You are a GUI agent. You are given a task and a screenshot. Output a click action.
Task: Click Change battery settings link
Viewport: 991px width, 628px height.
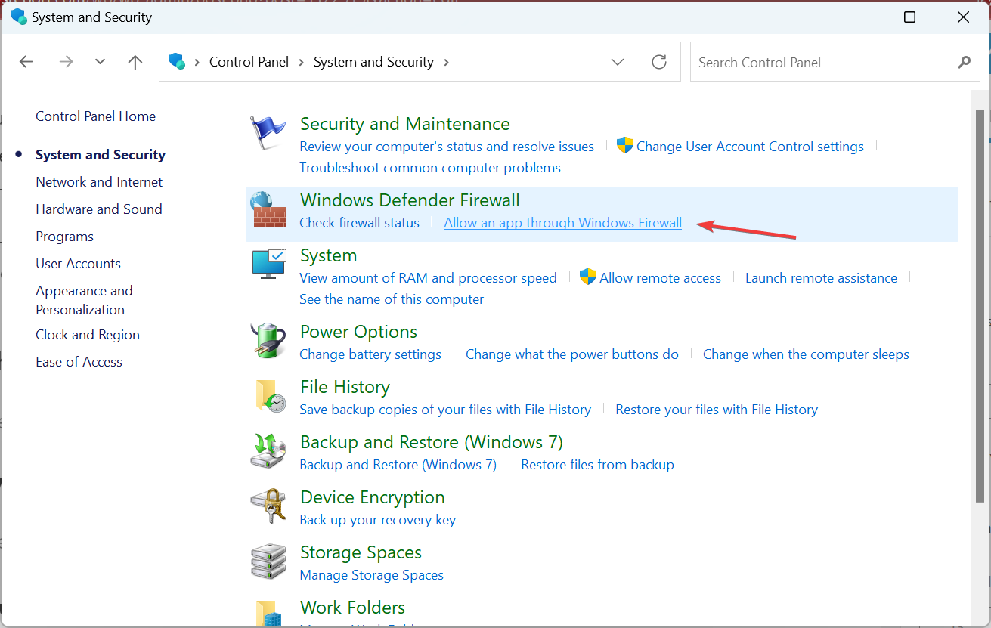point(370,354)
